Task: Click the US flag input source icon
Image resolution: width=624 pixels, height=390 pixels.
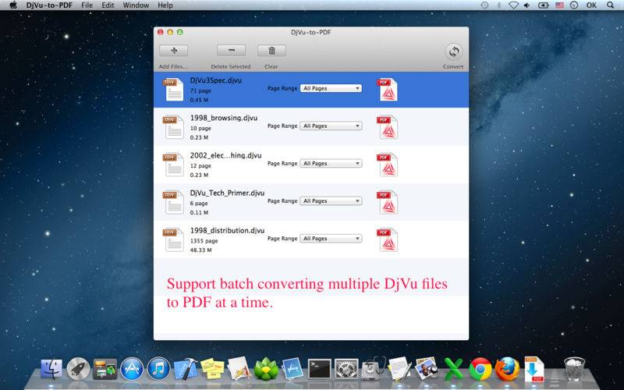Action: point(559,5)
